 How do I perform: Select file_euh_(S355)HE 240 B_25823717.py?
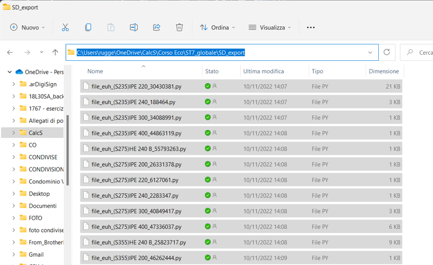click(x=241, y=242)
